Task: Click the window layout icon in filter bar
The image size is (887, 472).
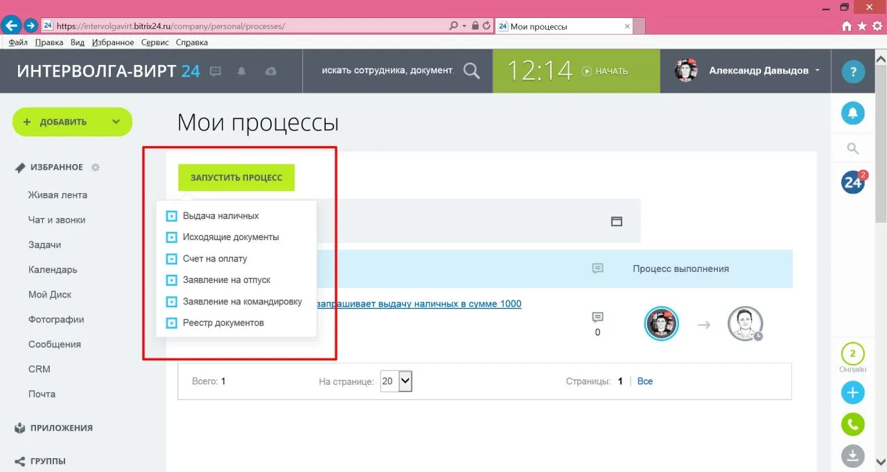Action: (x=616, y=221)
